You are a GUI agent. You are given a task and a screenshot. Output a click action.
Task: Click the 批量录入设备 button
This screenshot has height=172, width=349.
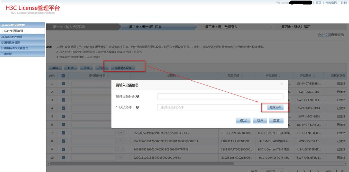coord(123,68)
